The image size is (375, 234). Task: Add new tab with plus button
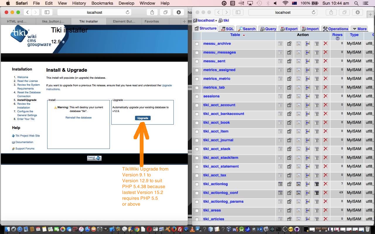pos(184,21)
